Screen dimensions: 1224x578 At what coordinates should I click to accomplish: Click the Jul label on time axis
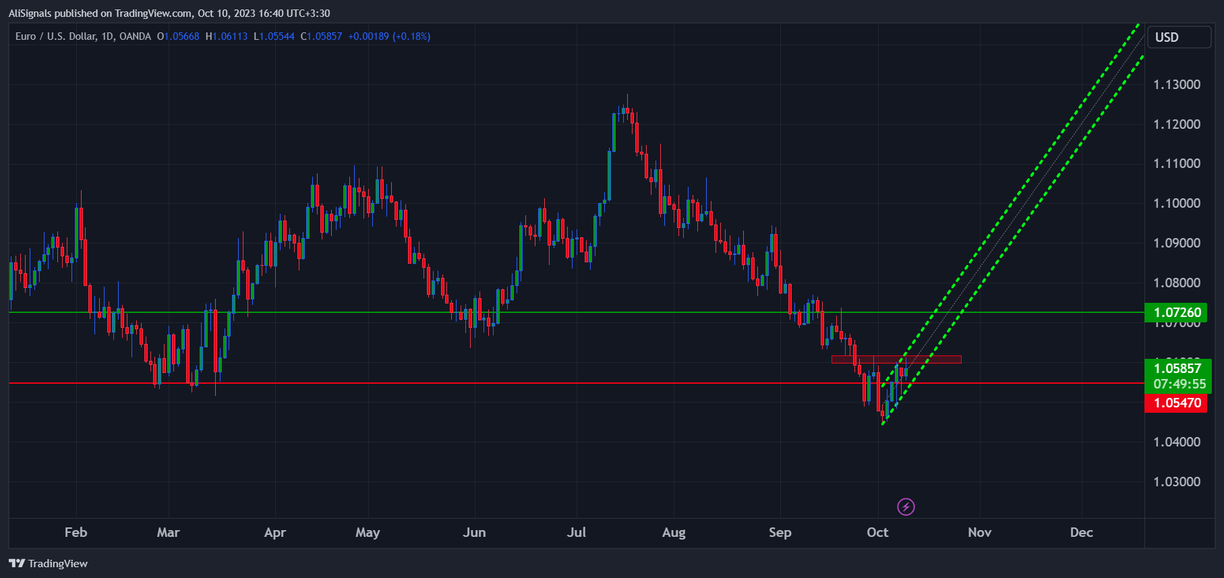point(577,532)
